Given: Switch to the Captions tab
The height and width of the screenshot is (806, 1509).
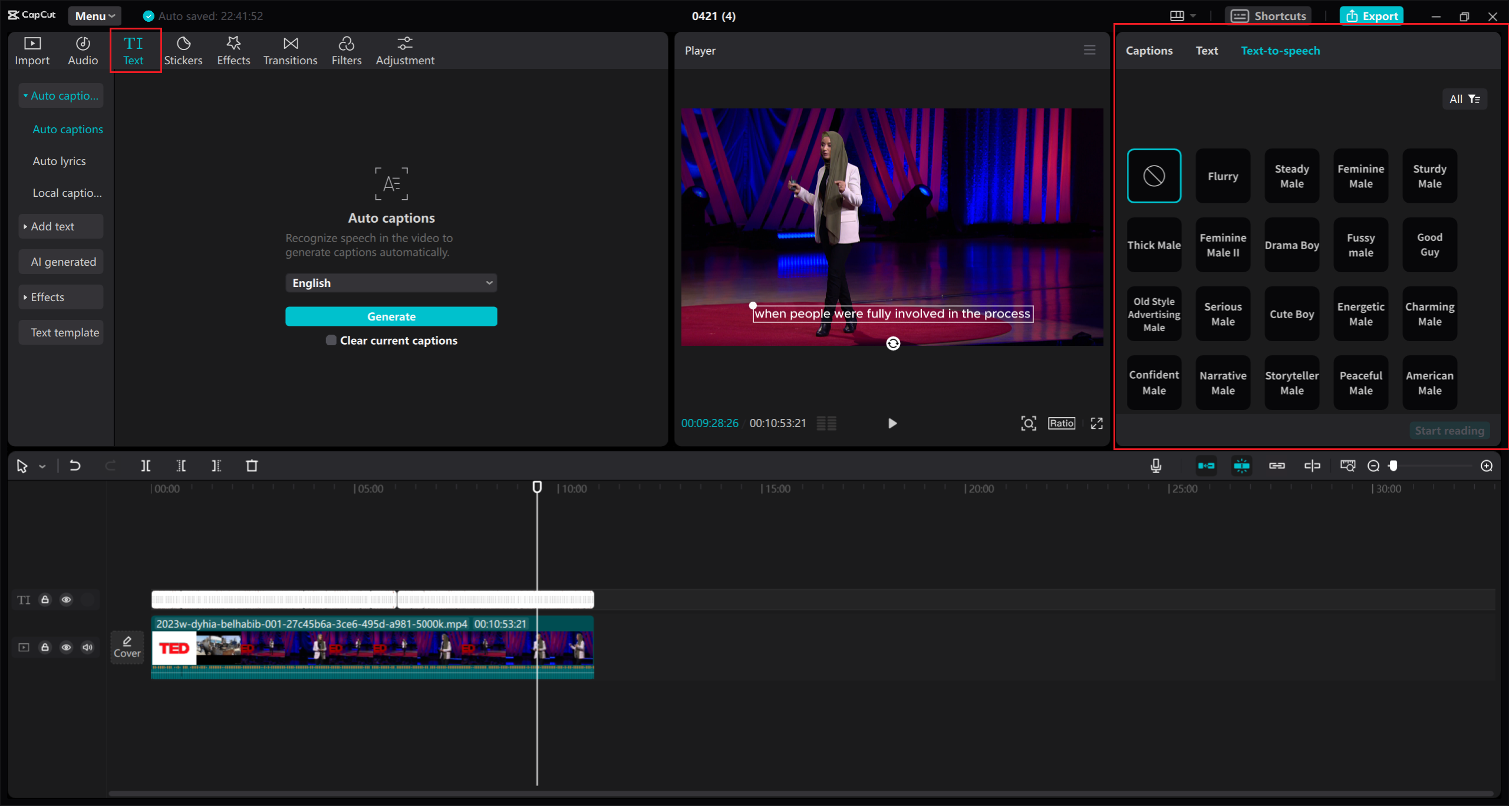Looking at the screenshot, I should click(x=1149, y=51).
